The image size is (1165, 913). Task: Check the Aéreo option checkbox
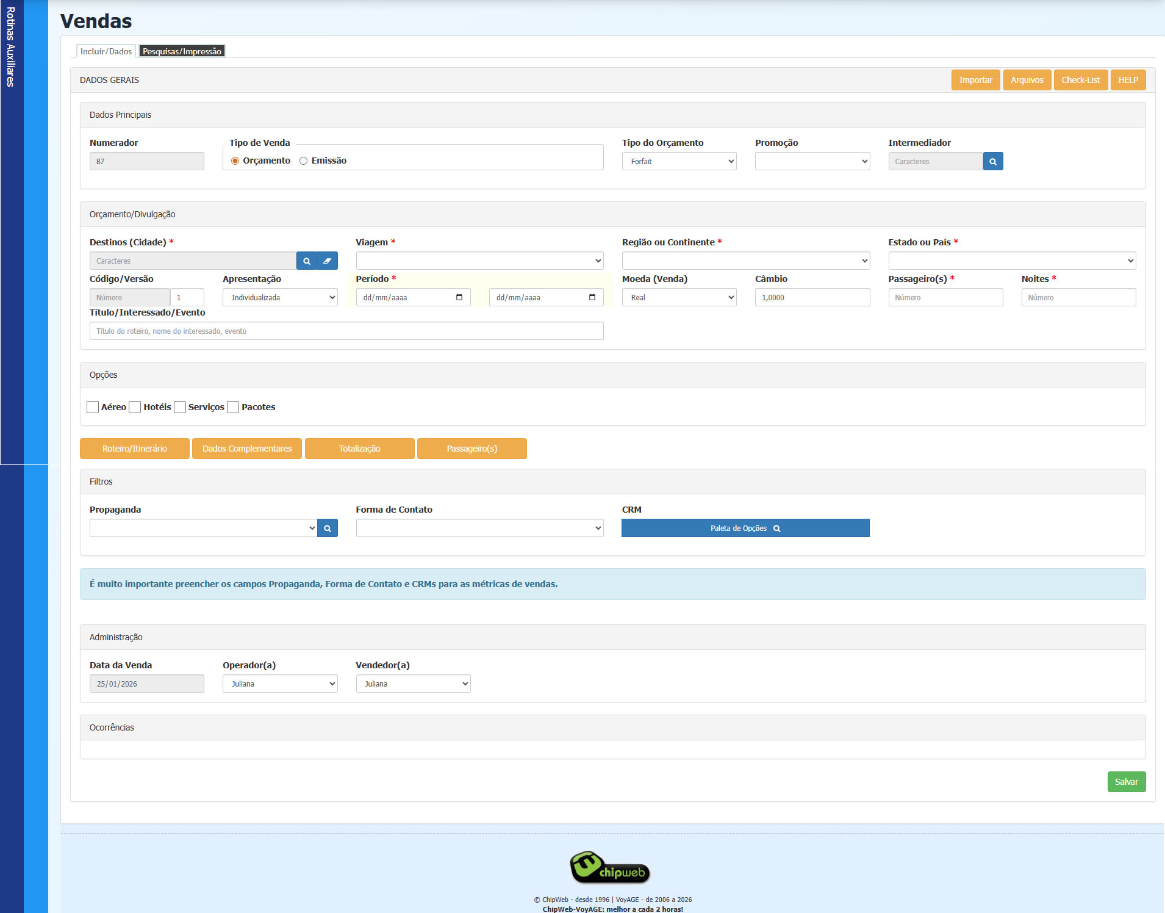pyautogui.click(x=93, y=407)
